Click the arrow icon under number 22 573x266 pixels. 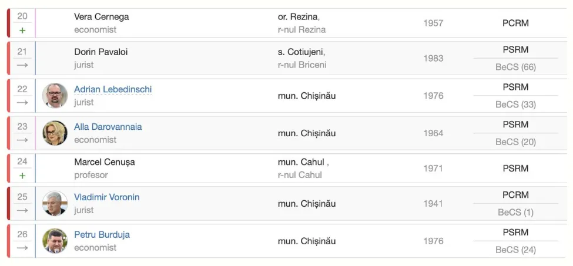pyautogui.click(x=22, y=103)
